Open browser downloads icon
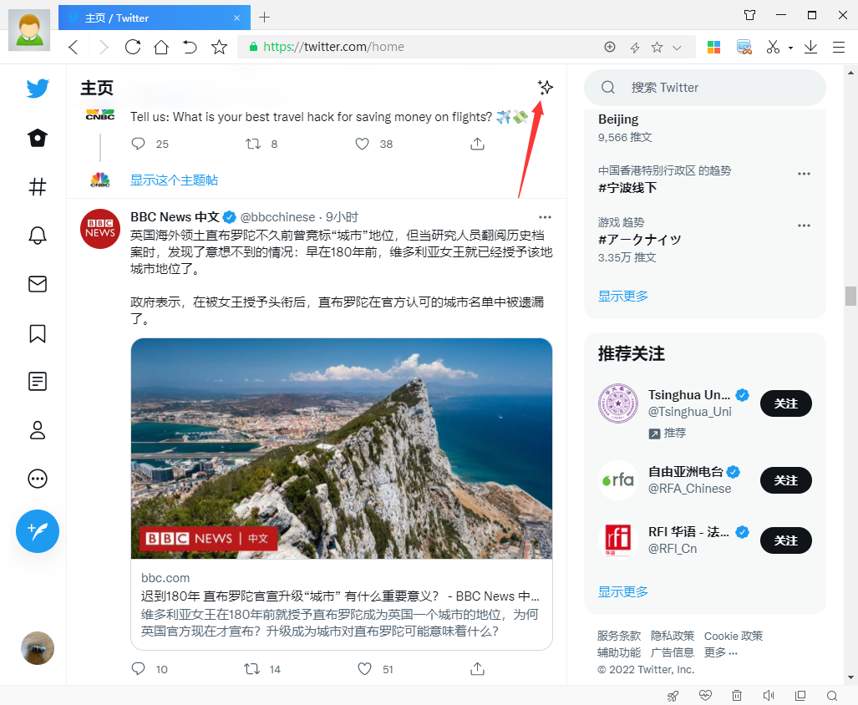This screenshot has height=705, width=858. click(x=810, y=47)
